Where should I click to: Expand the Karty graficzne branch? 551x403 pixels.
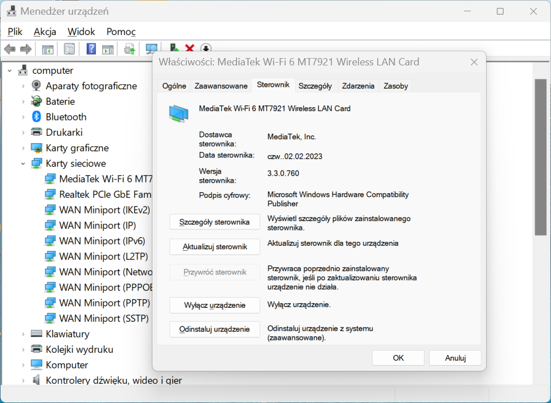(x=23, y=148)
